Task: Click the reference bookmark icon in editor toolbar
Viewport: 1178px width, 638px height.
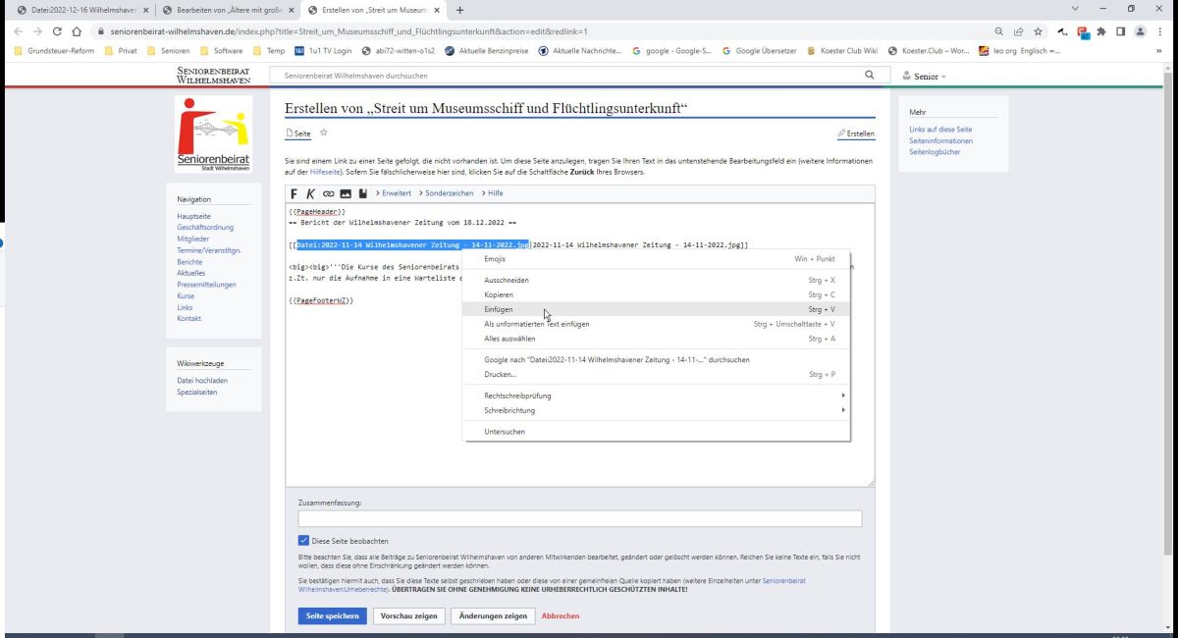Action: [x=362, y=193]
